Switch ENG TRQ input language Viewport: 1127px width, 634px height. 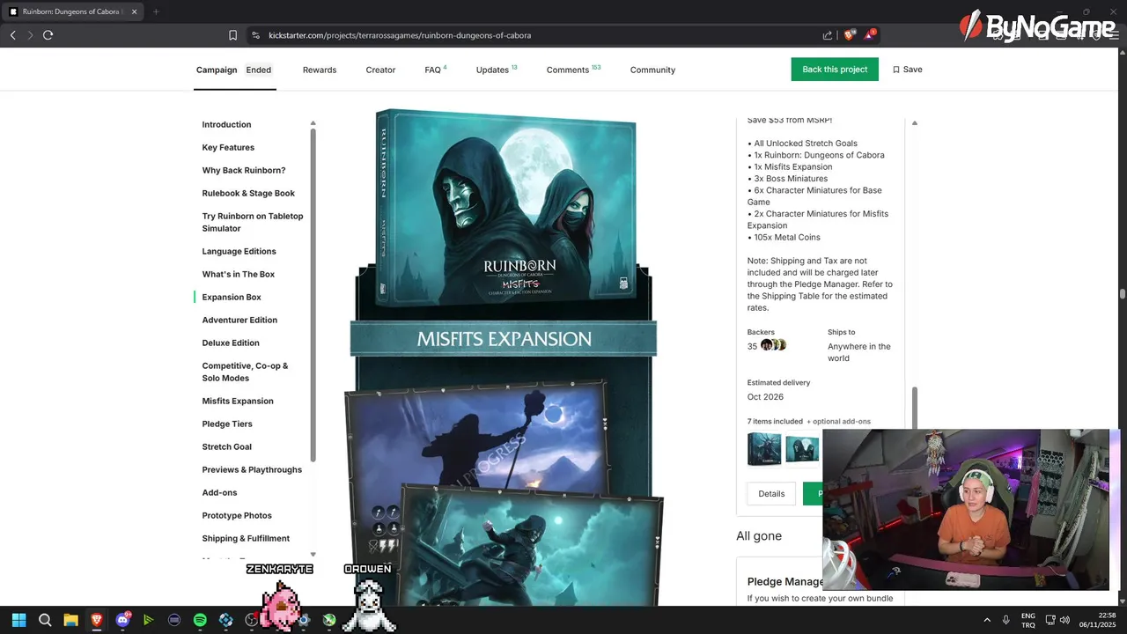click(x=1028, y=620)
